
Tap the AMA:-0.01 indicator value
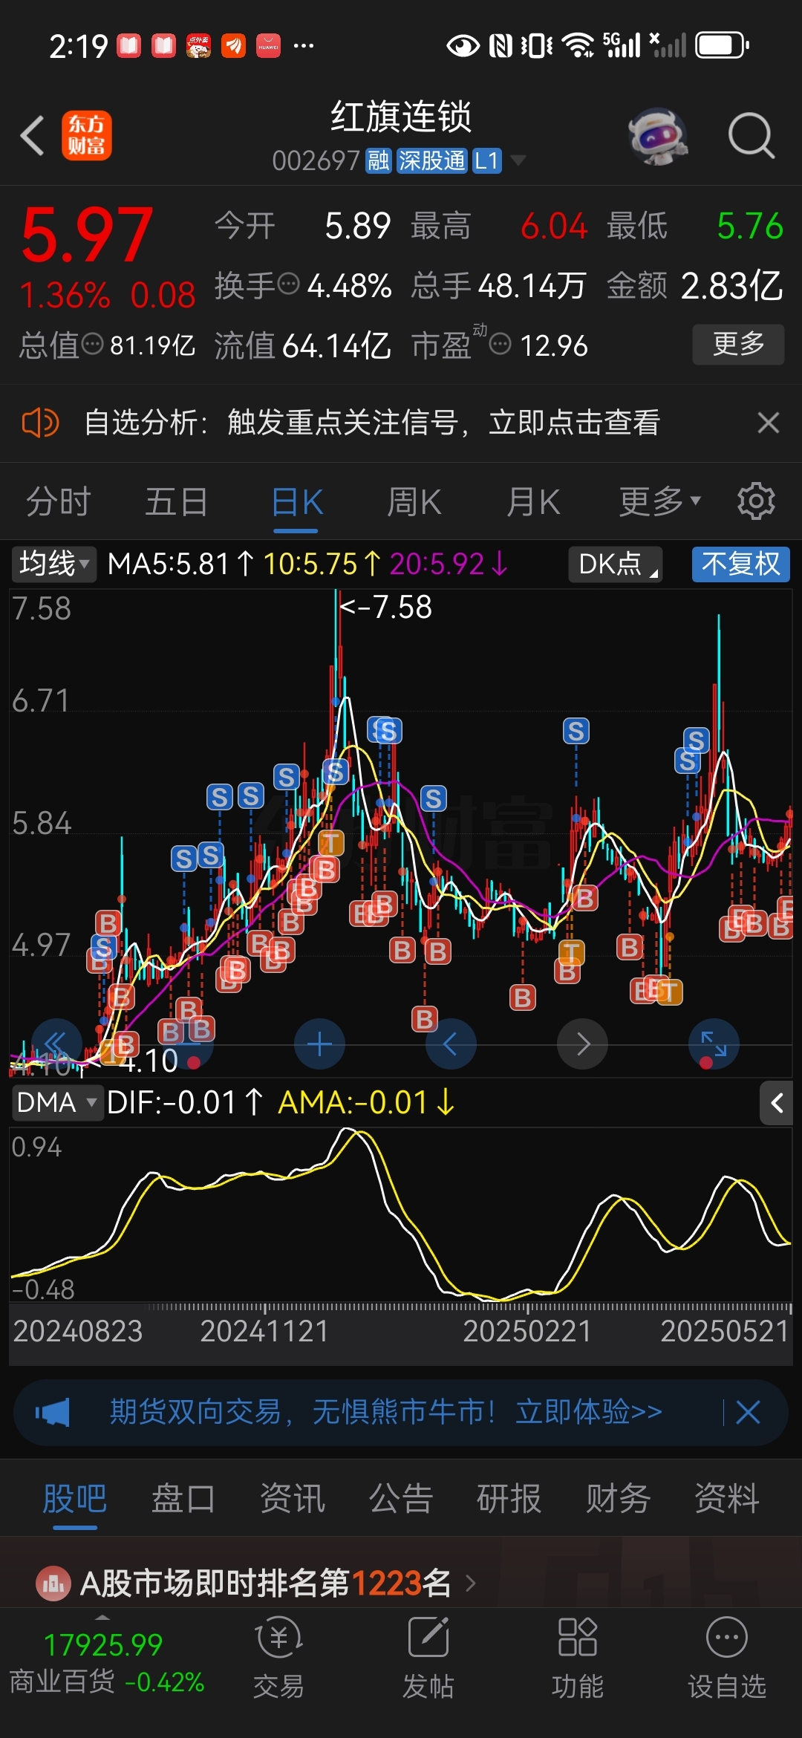click(x=366, y=1103)
